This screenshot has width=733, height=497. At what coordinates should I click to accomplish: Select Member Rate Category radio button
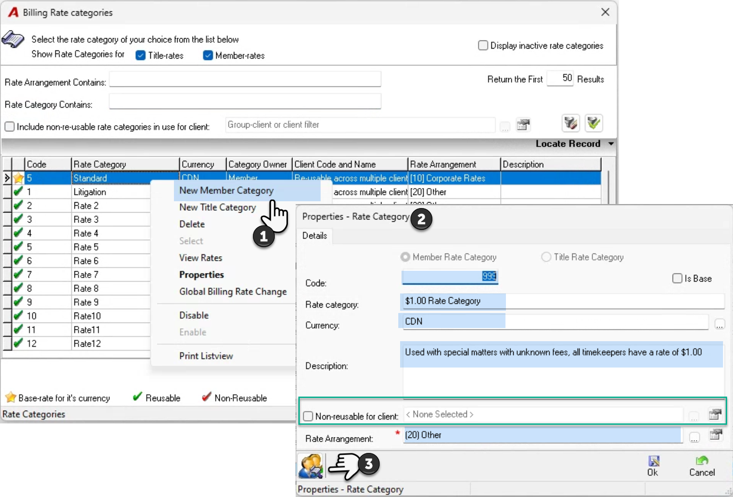click(x=405, y=257)
